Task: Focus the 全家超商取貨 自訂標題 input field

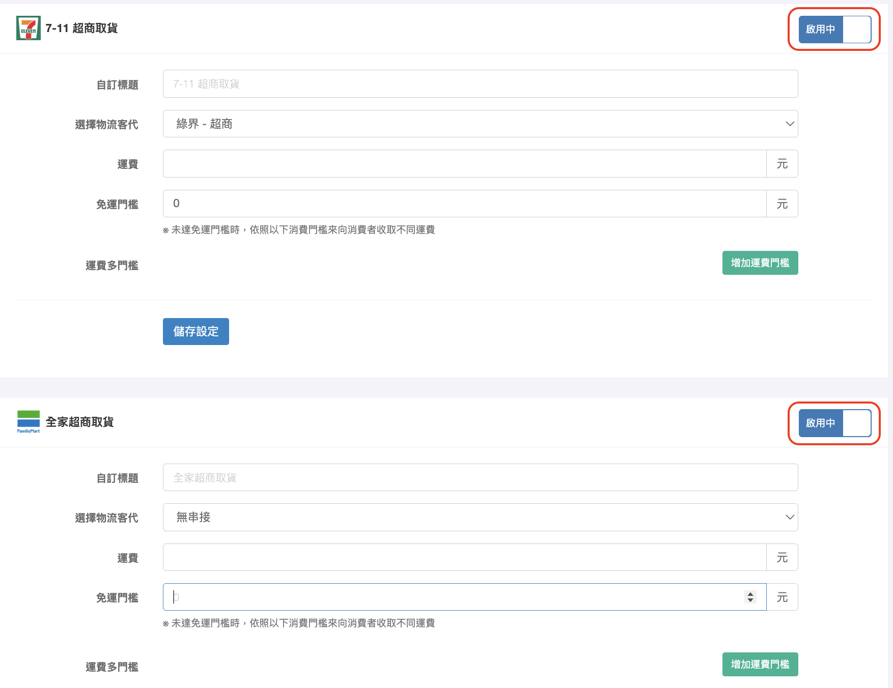Action: coord(480,478)
